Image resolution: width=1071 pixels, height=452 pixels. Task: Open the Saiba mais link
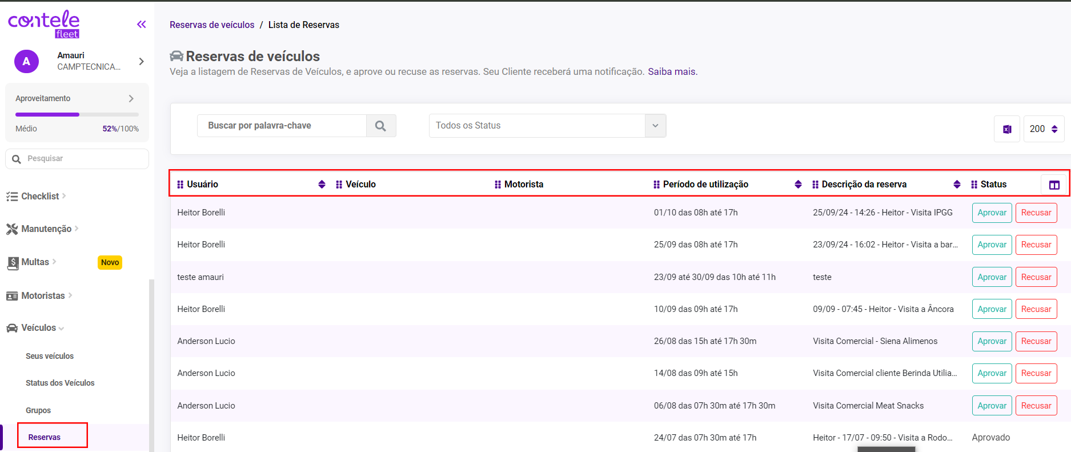[672, 71]
